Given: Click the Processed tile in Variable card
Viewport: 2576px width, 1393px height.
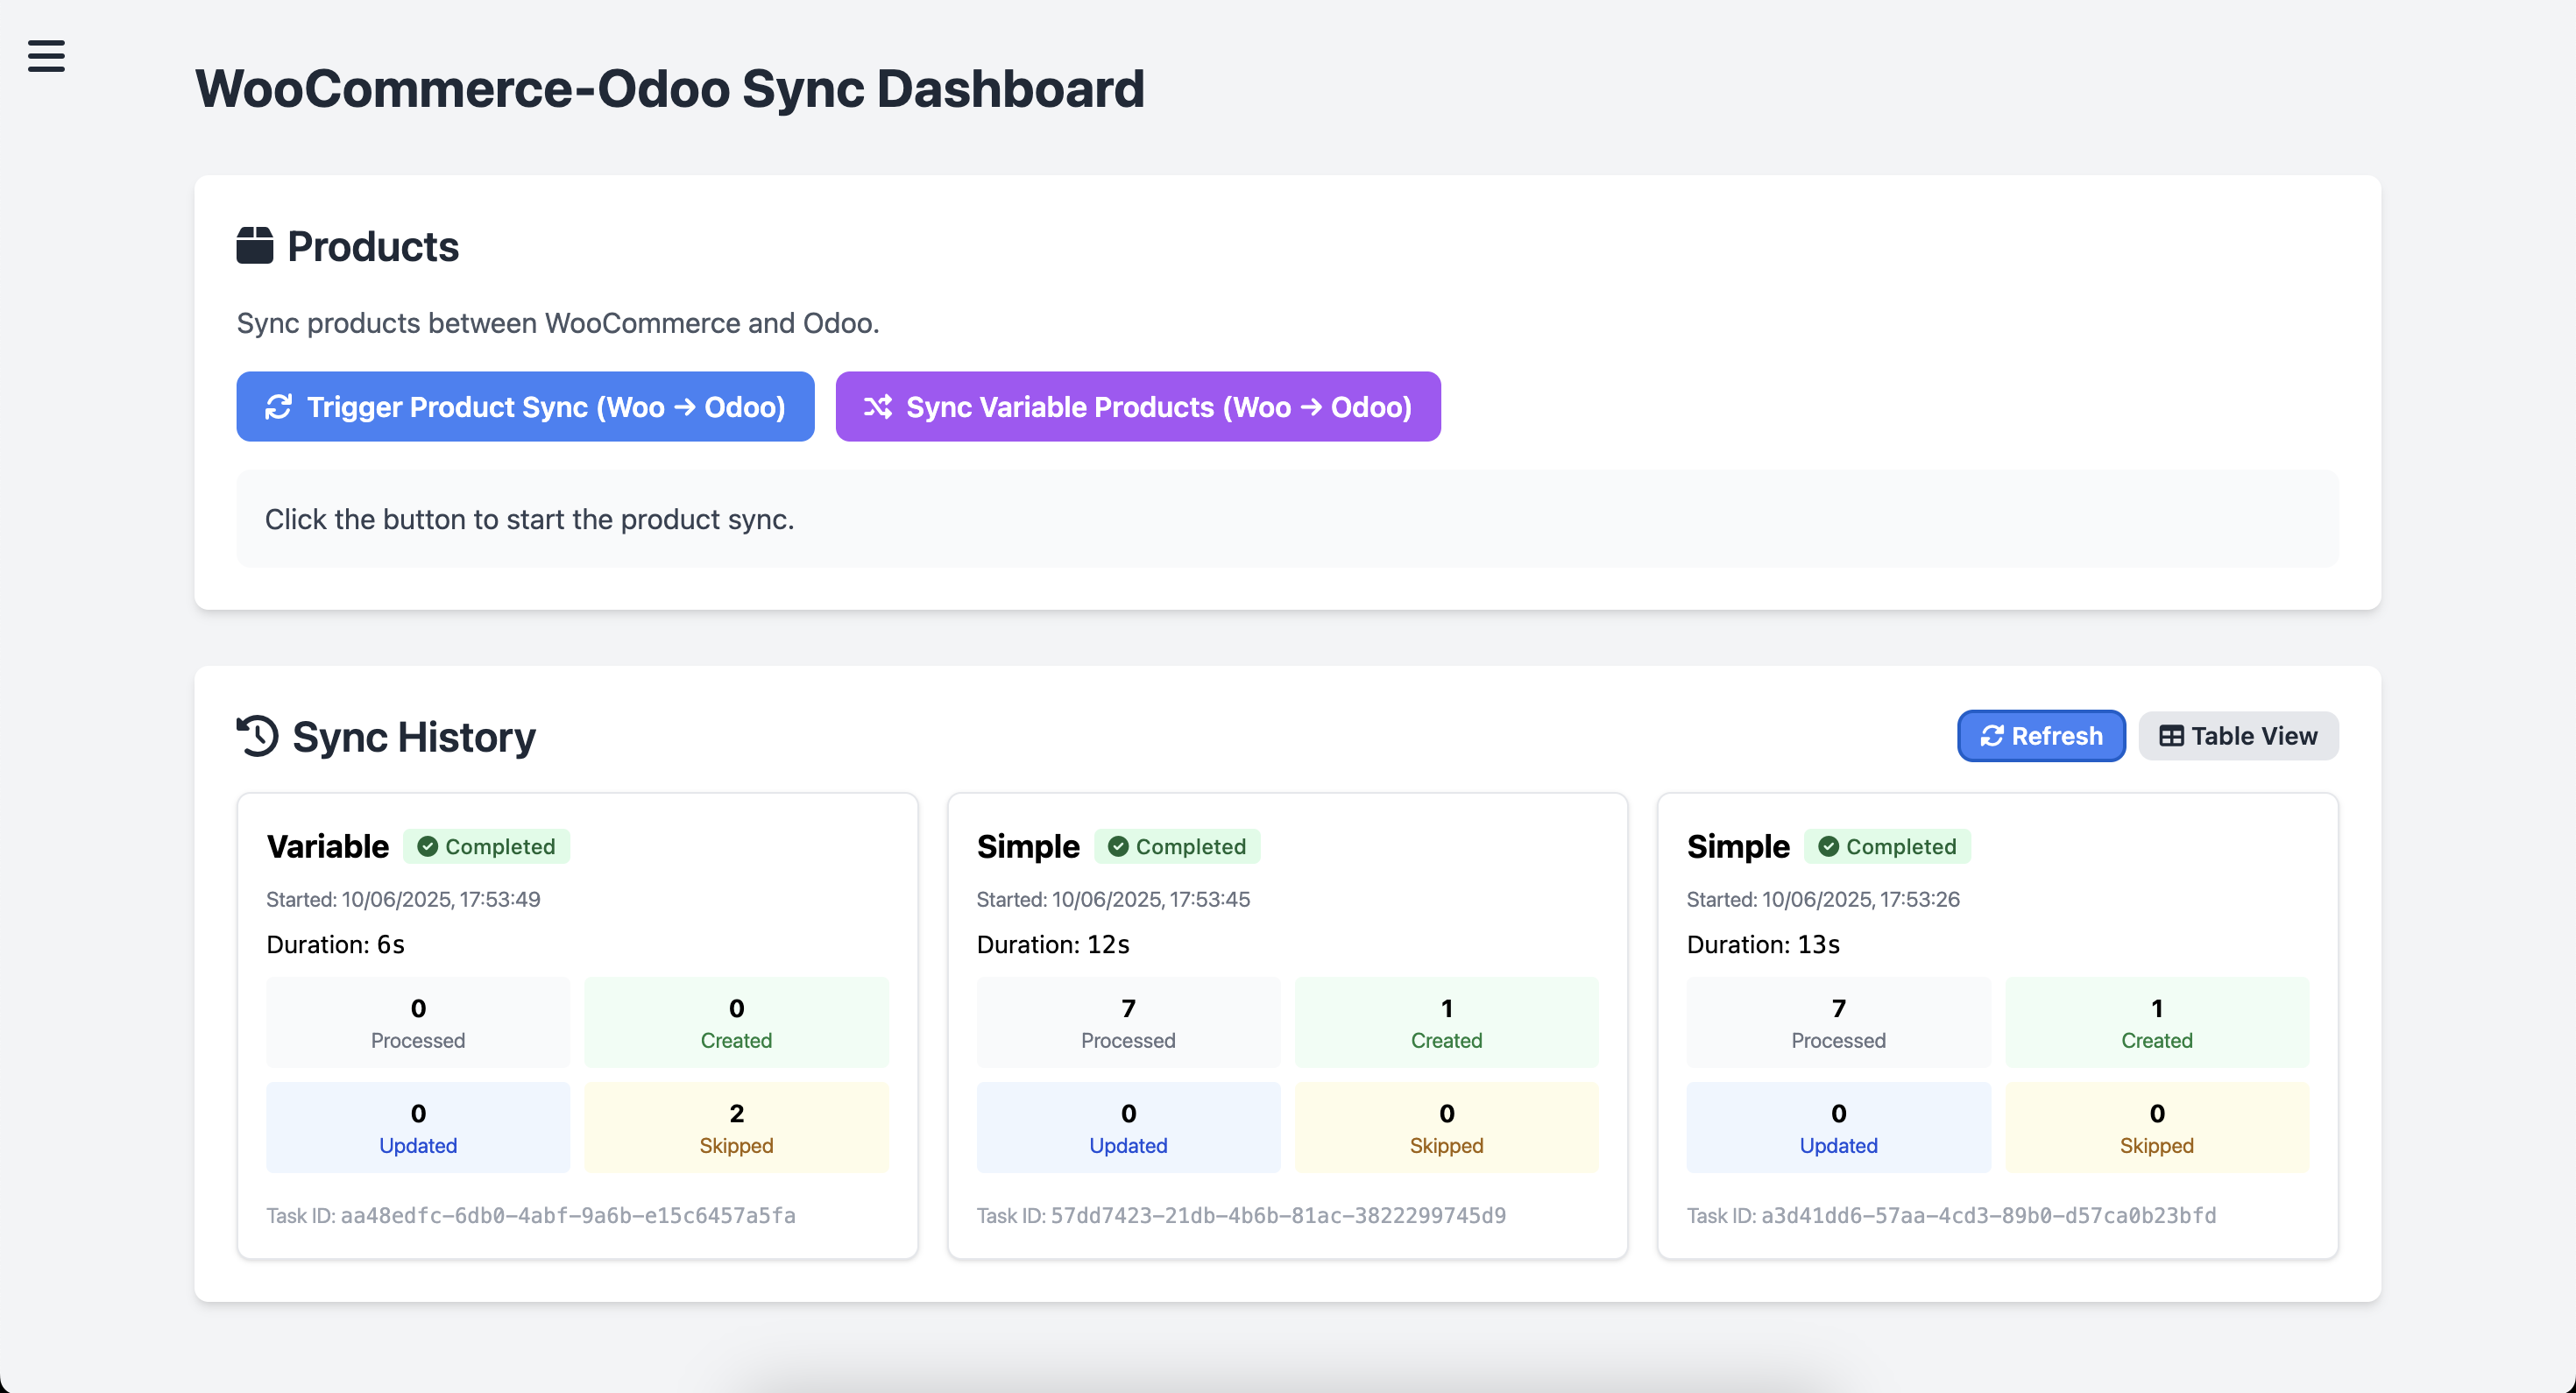Looking at the screenshot, I should tap(418, 1022).
